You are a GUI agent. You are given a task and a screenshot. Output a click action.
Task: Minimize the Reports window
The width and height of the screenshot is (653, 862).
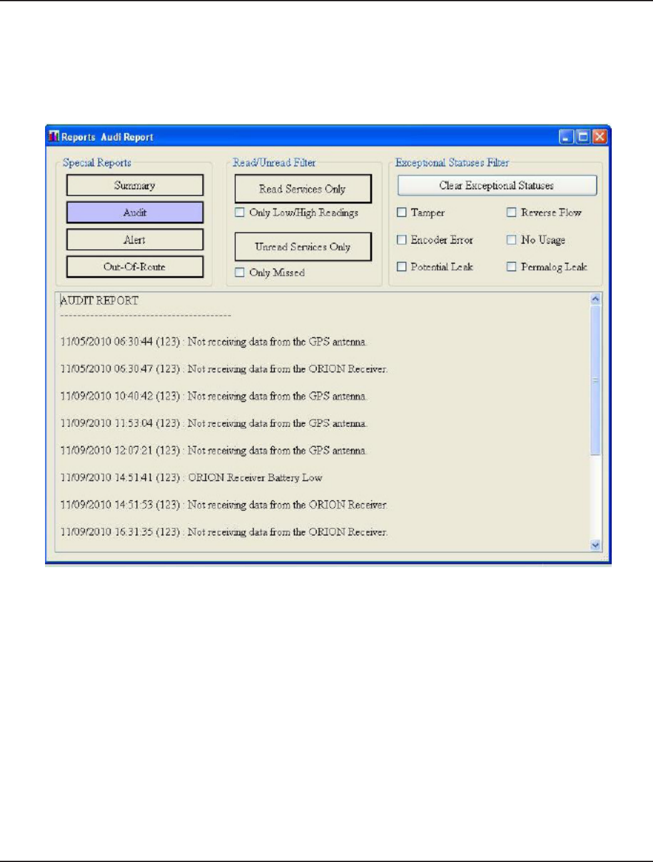coord(567,136)
